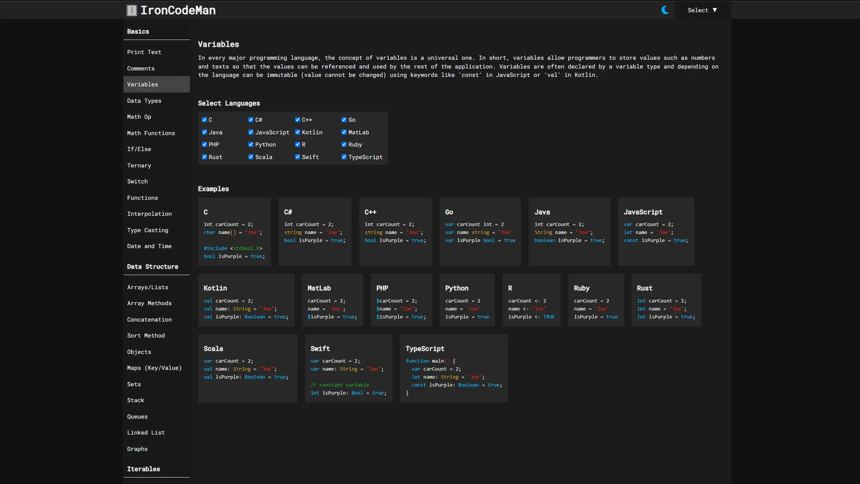860x484 pixels.
Task: Go to Array Methods
Action: (156, 303)
